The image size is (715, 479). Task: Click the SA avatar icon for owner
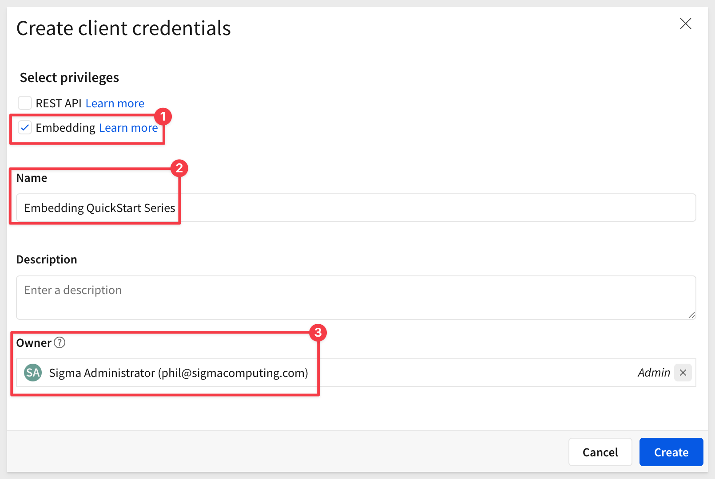click(x=33, y=373)
